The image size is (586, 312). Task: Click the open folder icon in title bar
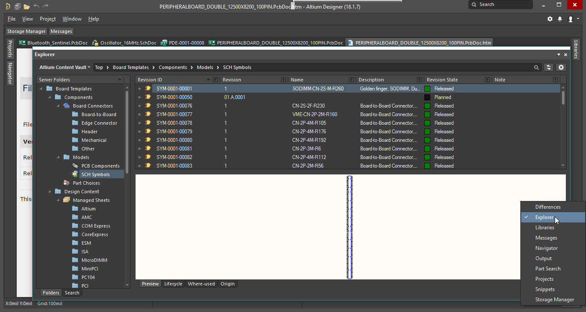(x=27, y=6)
